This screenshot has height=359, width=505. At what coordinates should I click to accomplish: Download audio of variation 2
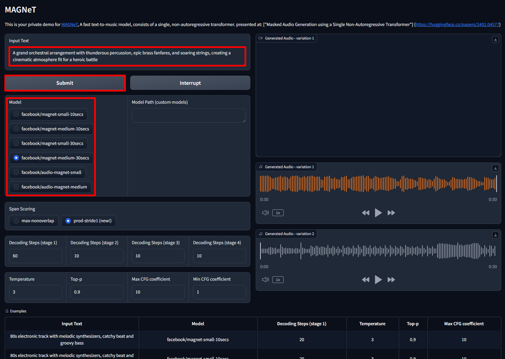[x=495, y=235]
